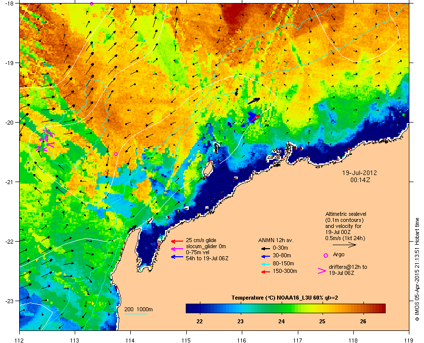
Task: Click the blue 0-75m vel legend arrow
Action: click(177, 257)
